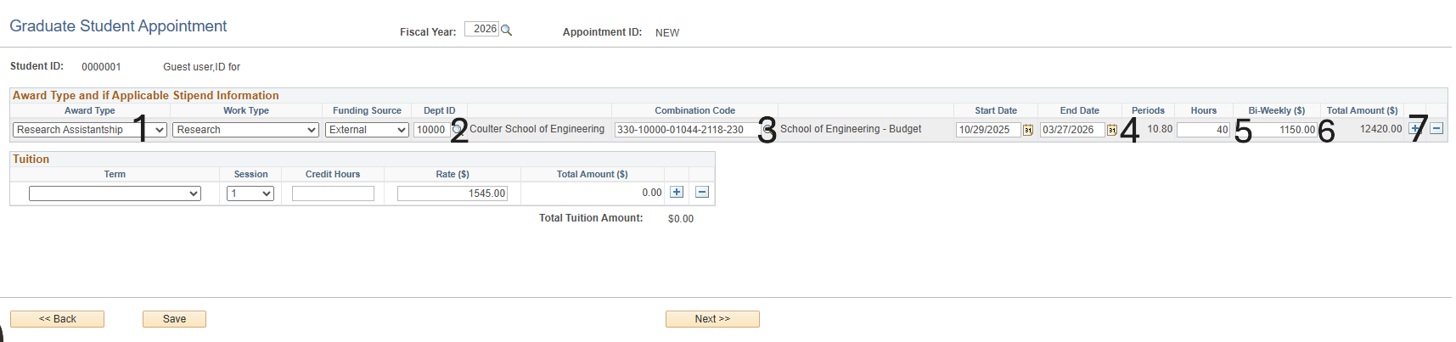
Task: Click the Dept ID lookup icon
Action: (456, 130)
